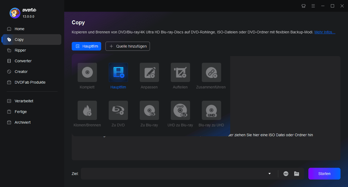
Task: Click the folder output icon
Action: pyautogui.click(x=297, y=174)
